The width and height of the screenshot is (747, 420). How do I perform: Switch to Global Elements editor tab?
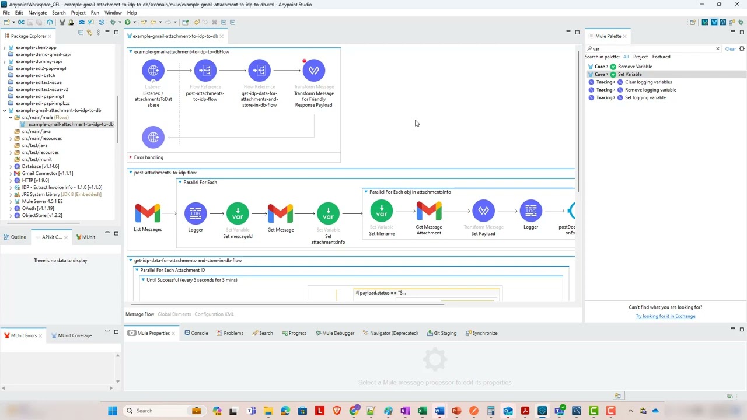pyautogui.click(x=174, y=314)
